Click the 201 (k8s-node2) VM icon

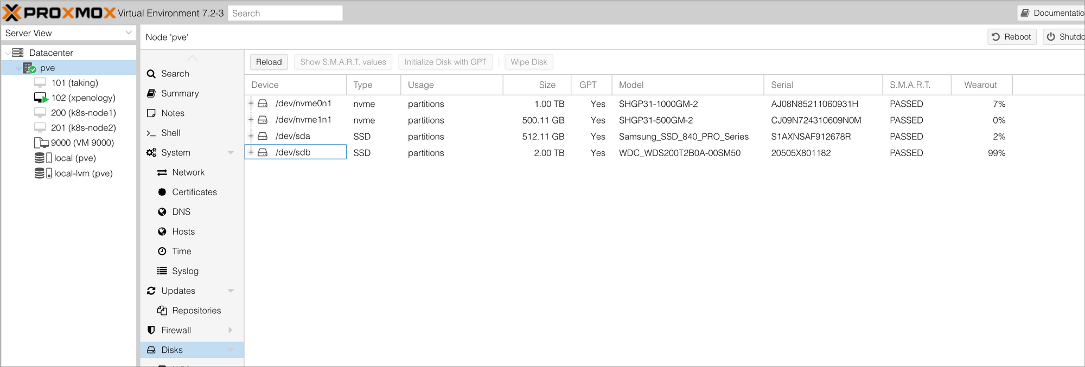[x=40, y=127]
